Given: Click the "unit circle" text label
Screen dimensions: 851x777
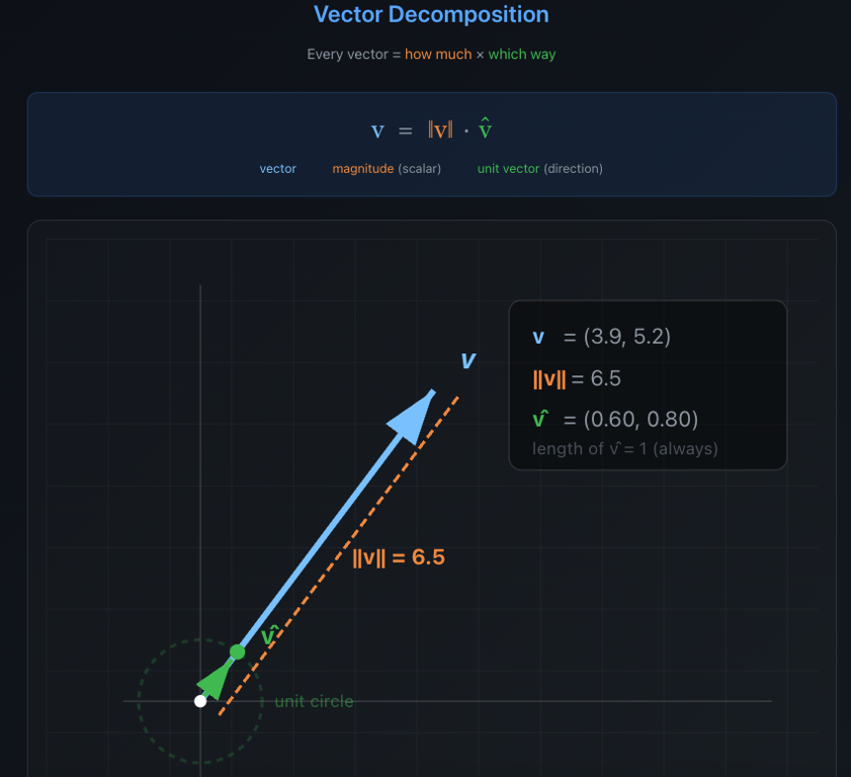Looking at the screenshot, I should [313, 701].
